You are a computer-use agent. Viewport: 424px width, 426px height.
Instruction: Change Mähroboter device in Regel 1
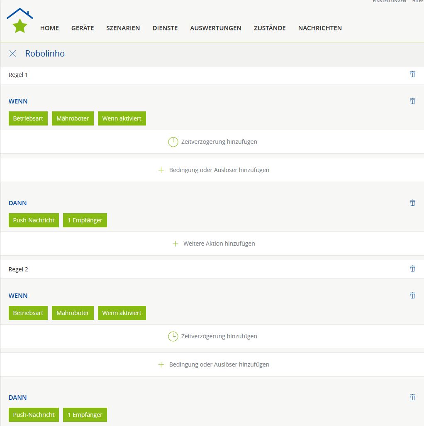click(x=73, y=118)
